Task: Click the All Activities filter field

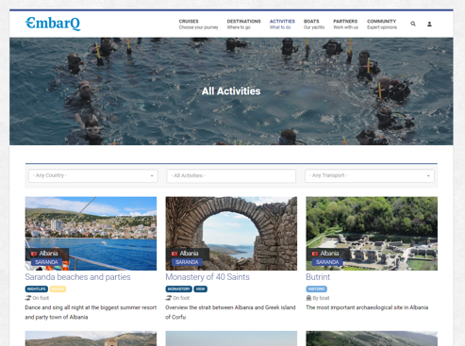Action: [231, 175]
